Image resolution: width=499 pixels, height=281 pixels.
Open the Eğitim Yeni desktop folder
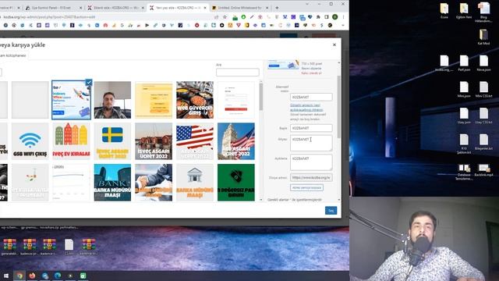464,10
